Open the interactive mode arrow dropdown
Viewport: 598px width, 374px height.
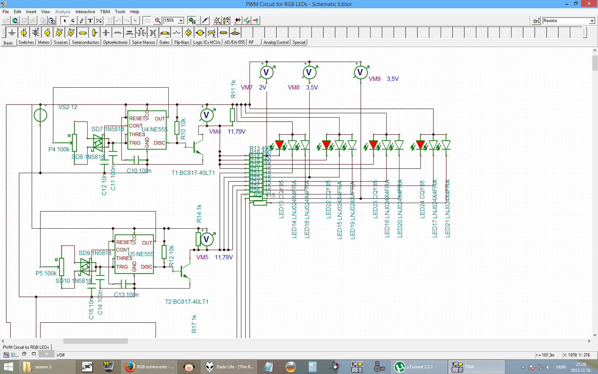pyautogui.click(x=198, y=21)
